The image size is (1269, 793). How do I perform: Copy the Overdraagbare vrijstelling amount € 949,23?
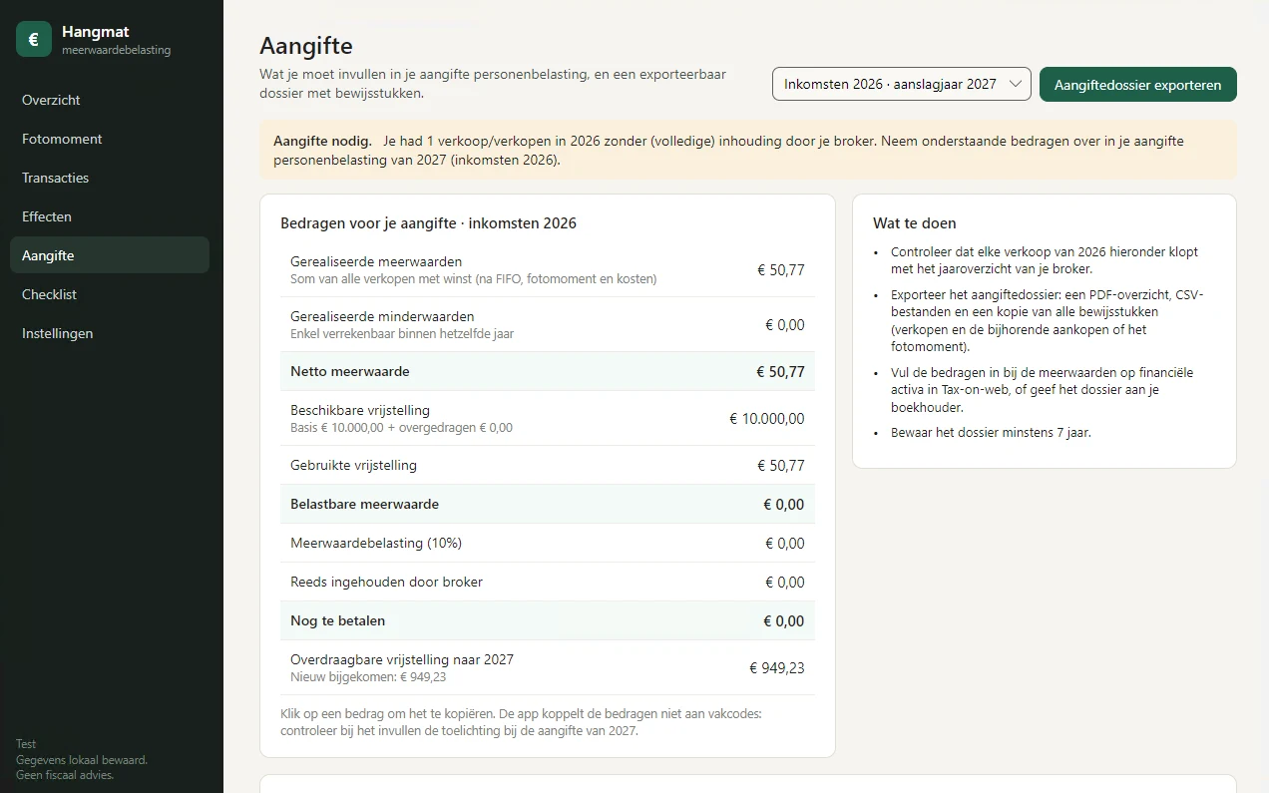tap(777, 668)
